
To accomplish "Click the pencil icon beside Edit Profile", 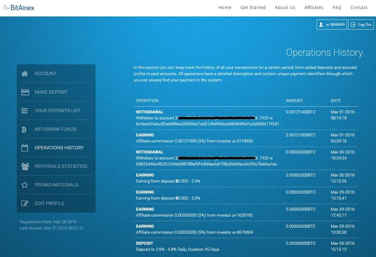I will (x=25, y=204).
